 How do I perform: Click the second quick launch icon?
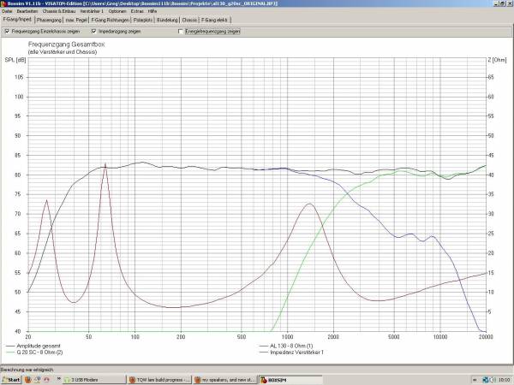pos(38,380)
